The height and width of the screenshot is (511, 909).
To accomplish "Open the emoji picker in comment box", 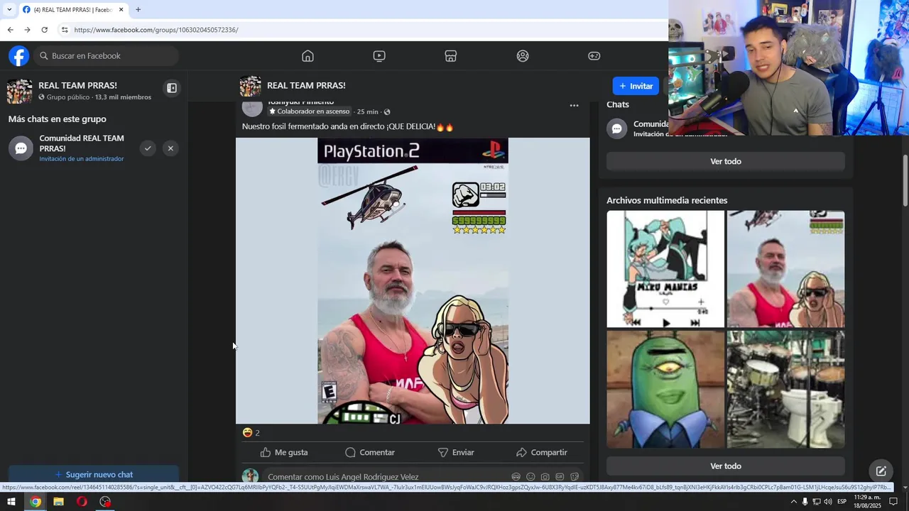I will click(x=530, y=477).
